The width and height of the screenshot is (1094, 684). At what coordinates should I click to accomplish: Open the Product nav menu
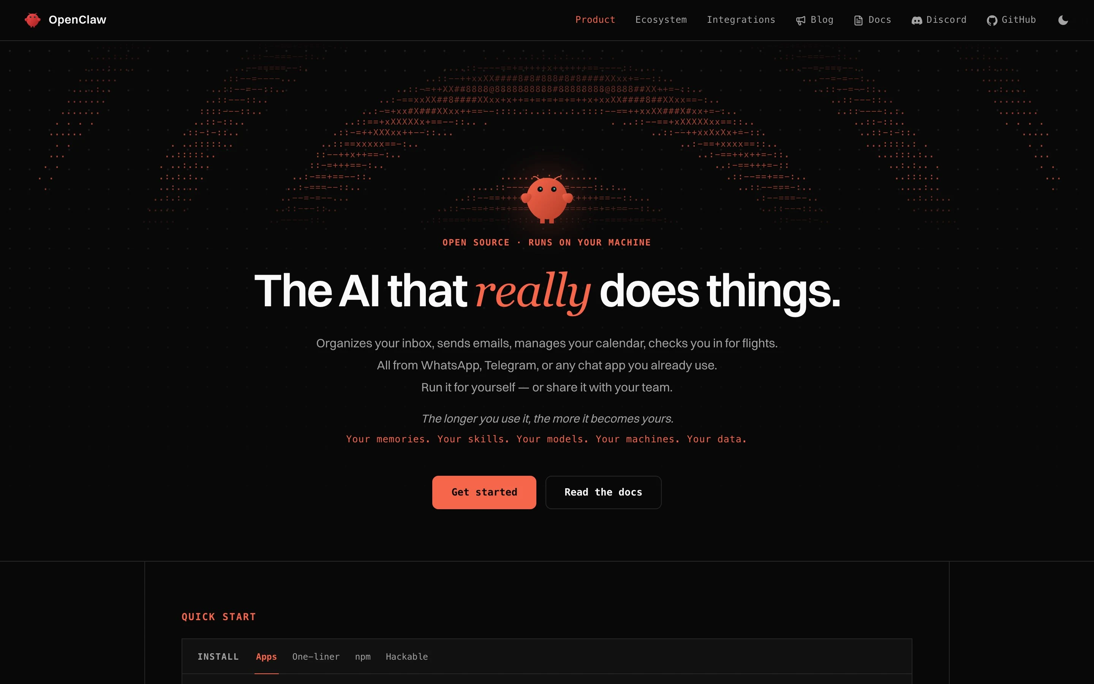595,20
